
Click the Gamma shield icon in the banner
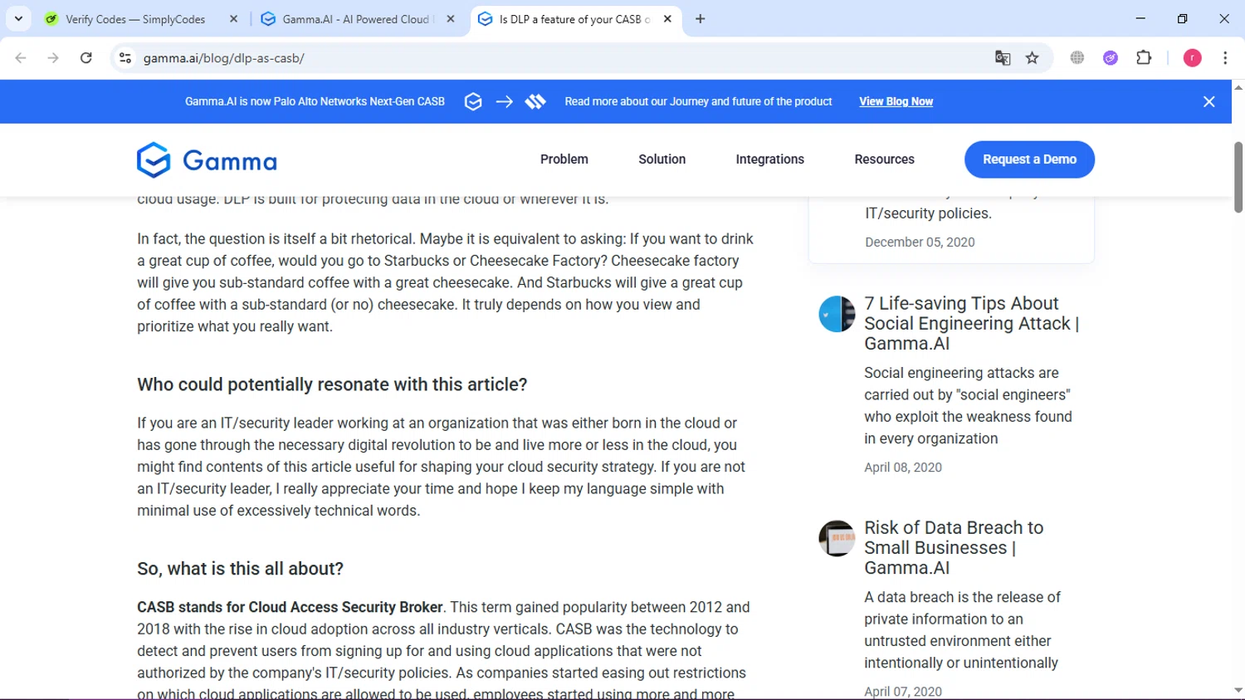[x=473, y=101]
